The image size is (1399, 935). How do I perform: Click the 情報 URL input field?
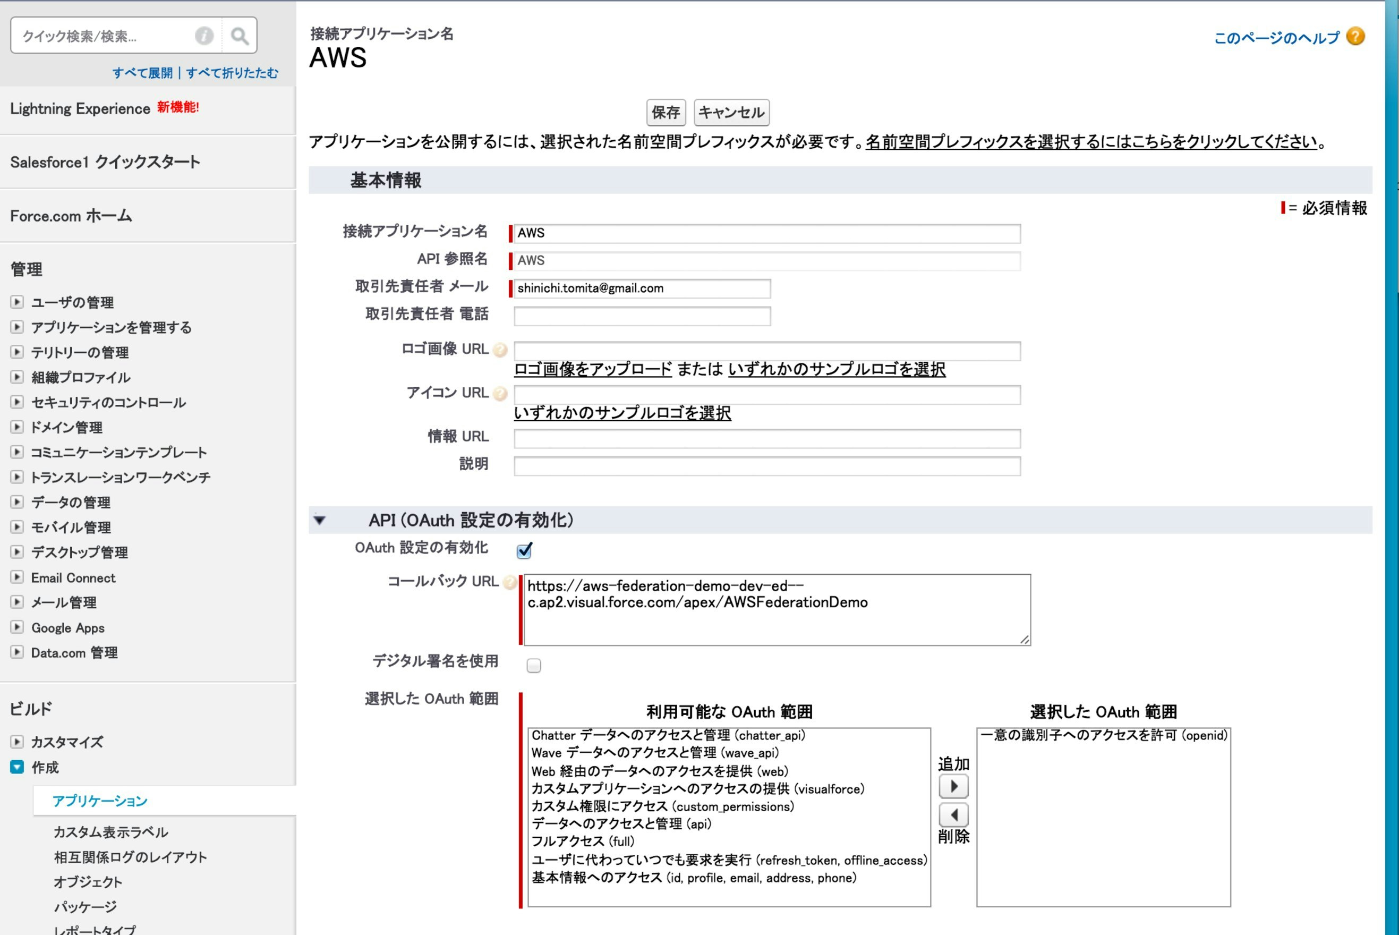767,438
